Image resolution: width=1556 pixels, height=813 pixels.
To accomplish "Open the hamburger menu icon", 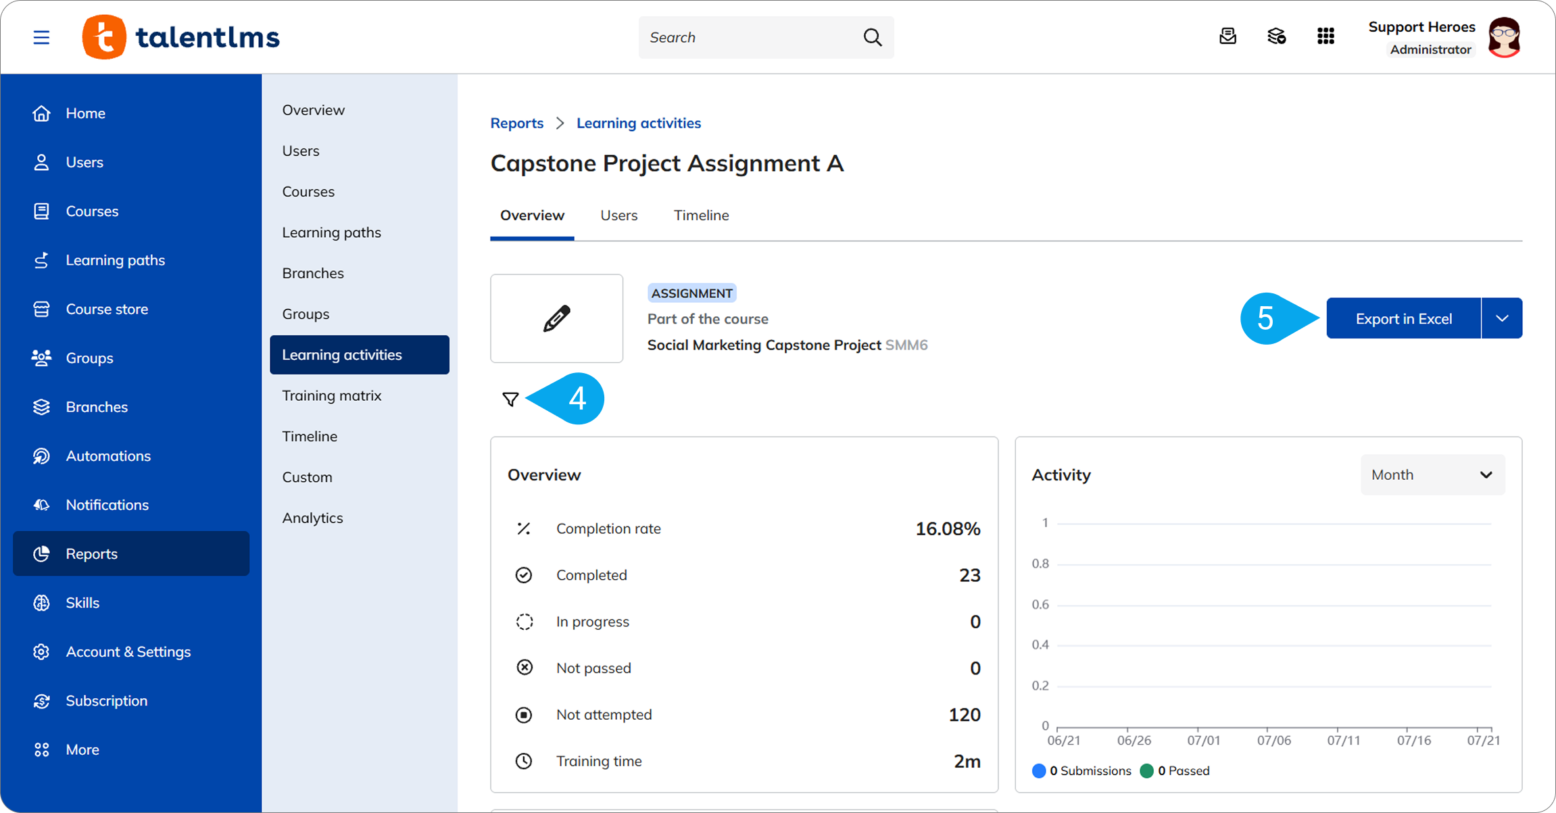I will pyautogui.click(x=41, y=37).
